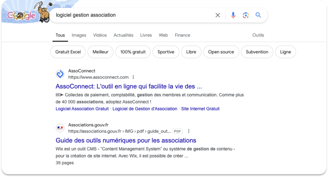Image resolution: width=328 pixels, height=177 pixels.
Task: Click the Associations.gouv.fr site name text
Action: pos(88,125)
